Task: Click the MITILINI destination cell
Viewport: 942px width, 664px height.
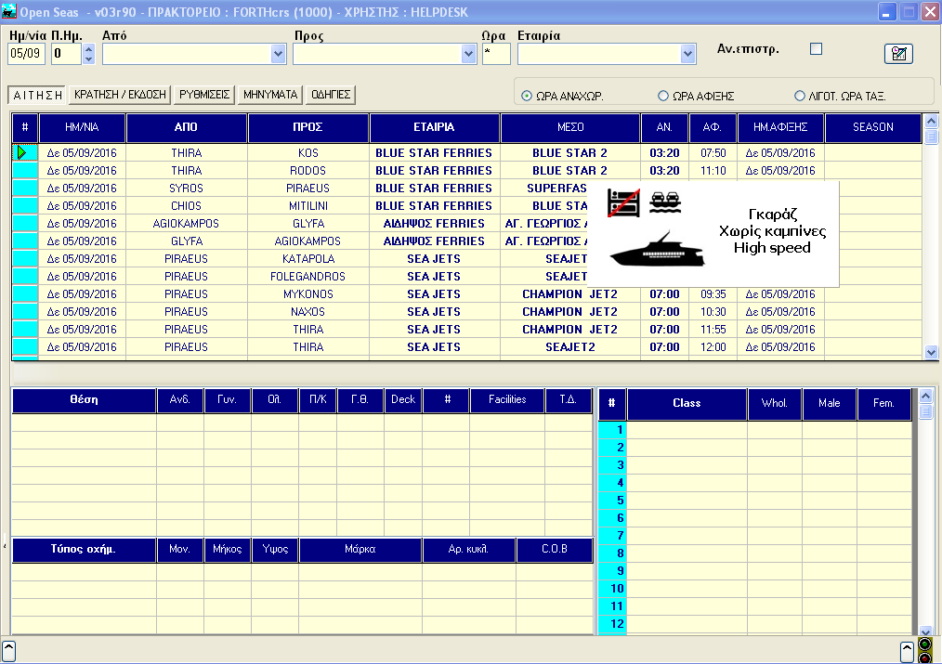Action: click(x=308, y=206)
